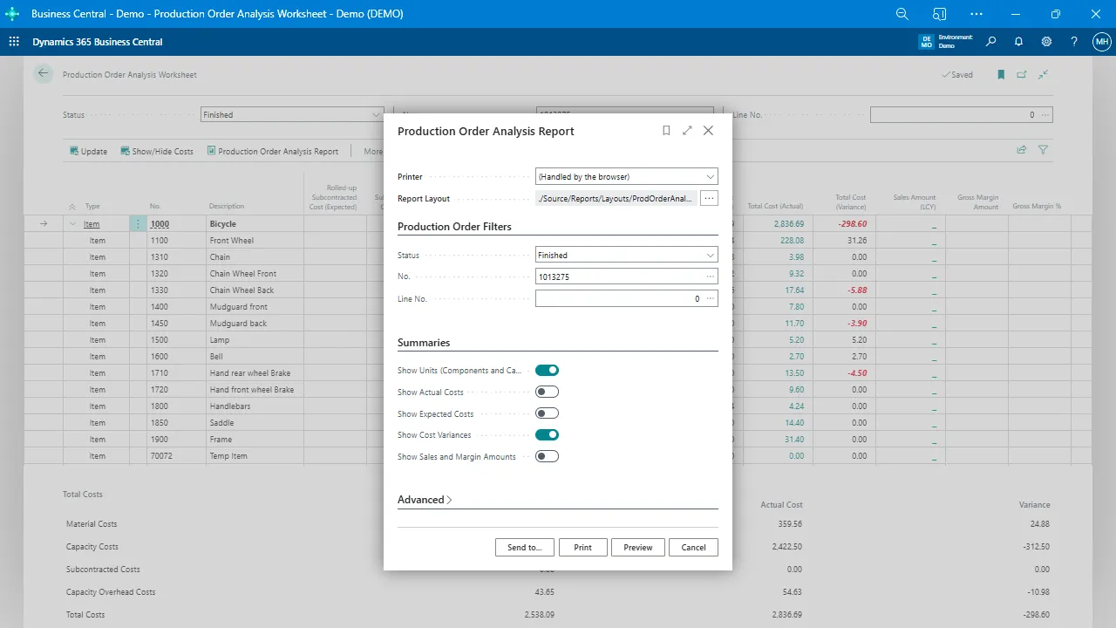Click the search magnifier in the Business Central header
The width and height of the screenshot is (1116, 628).
point(990,42)
